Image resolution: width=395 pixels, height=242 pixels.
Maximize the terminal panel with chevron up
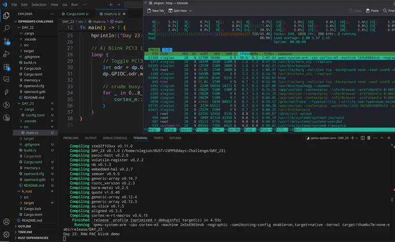coord(382,138)
